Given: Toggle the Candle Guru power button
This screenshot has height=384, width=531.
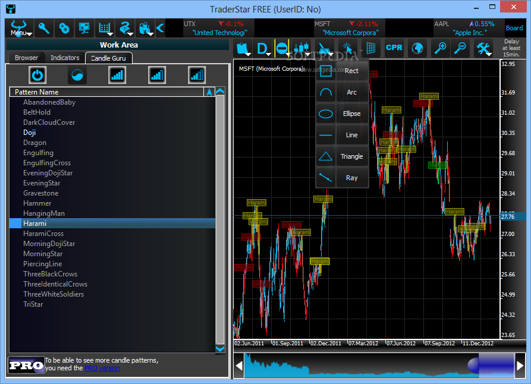Looking at the screenshot, I should [37, 75].
